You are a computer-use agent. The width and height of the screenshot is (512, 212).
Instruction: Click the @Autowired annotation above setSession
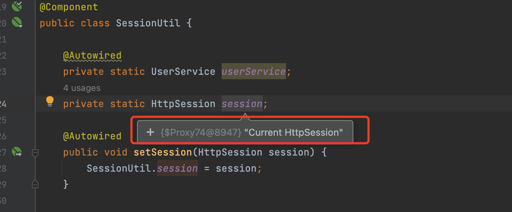click(x=92, y=136)
